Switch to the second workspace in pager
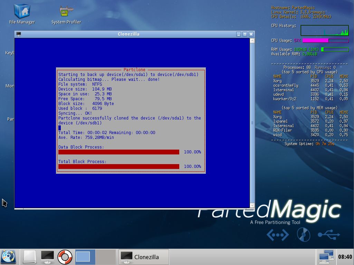354x265 pixels. coord(105,257)
